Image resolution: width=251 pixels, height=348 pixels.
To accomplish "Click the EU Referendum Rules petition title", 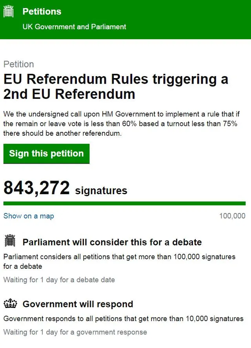I will pos(116,86).
